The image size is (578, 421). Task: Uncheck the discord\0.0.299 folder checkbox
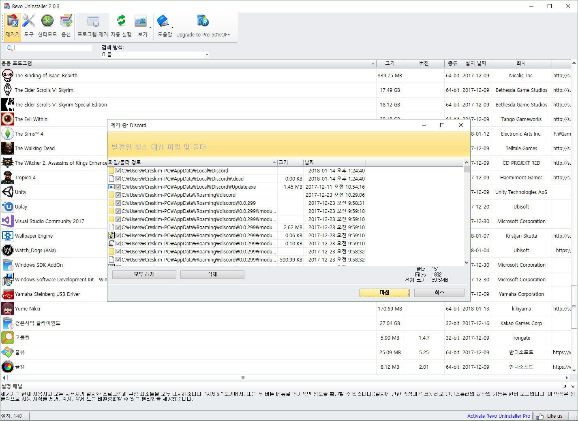(x=118, y=203)
